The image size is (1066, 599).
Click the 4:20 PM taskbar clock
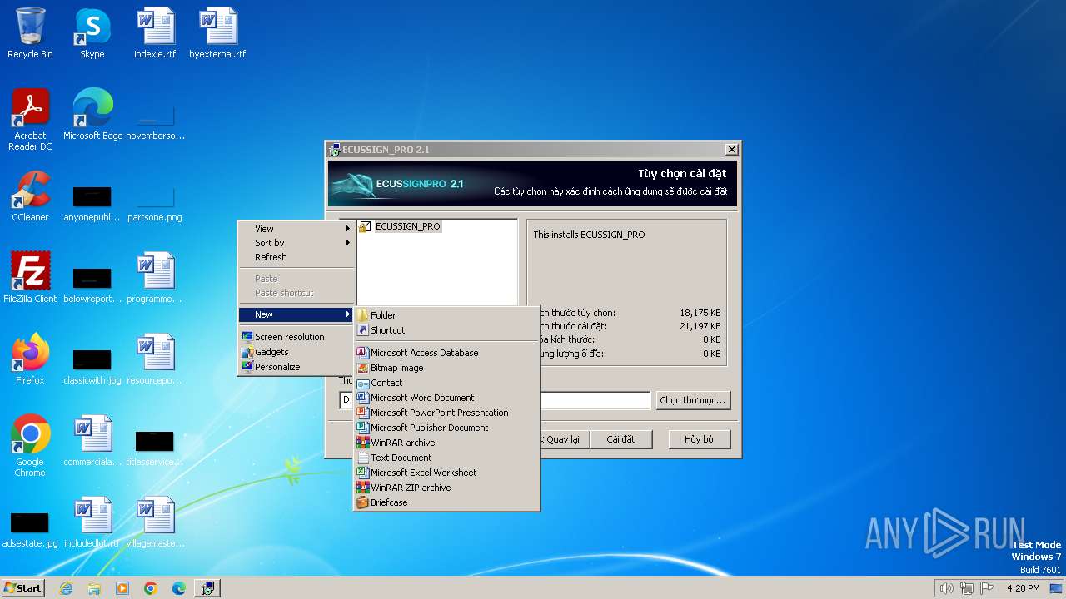tap(1024, 588)
